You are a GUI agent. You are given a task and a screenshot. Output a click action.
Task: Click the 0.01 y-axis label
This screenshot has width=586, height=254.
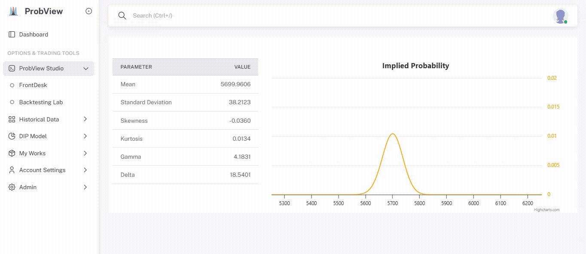[x=552, y=136]
